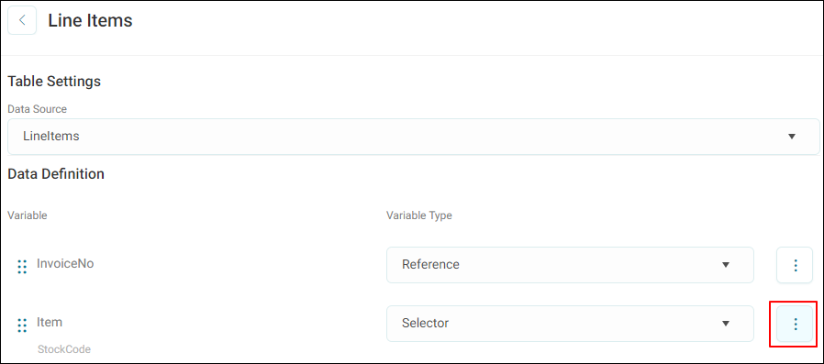Viewport: 824px width, 364px height.
Task: Click the Variable Type column header
Action: (419, 215)
